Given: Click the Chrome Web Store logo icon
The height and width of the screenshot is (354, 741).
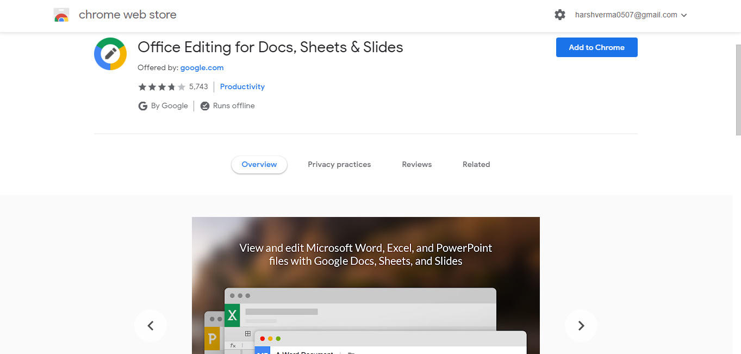Looking at the screenshot, I should [x=61, y=15].
